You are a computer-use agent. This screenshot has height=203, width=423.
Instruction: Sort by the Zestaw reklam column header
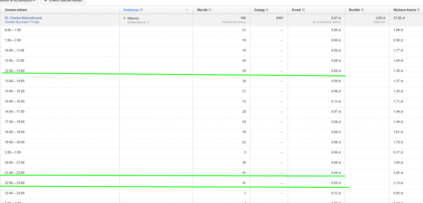(16, 9)
